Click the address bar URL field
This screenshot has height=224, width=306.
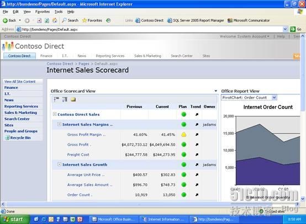click(149, 29)
